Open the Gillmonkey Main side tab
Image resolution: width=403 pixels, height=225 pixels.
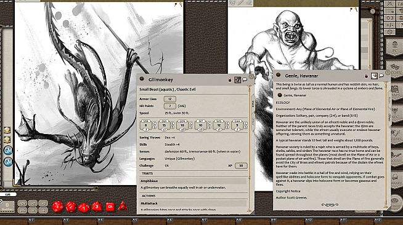tap(253, 103)
